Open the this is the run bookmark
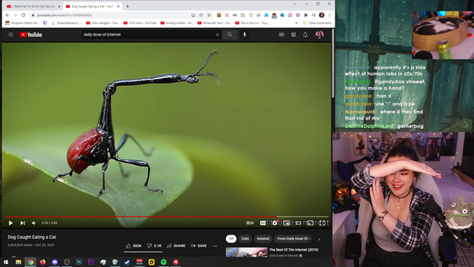Screen dimensions: 474x267 tap(252, 23)
